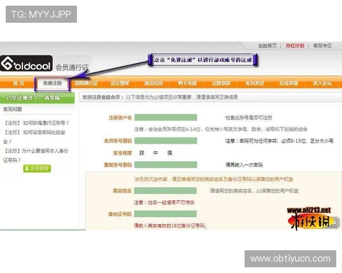The image size is (342, 273).
Task: Switch to the 激活信息 tab
Action: [153, 83]
